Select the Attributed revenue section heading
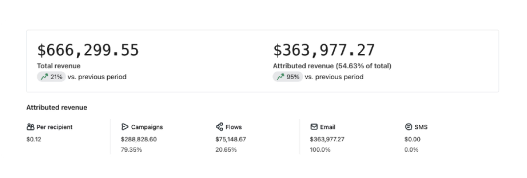Screen dimensions: 527x178 coord(57,108)
